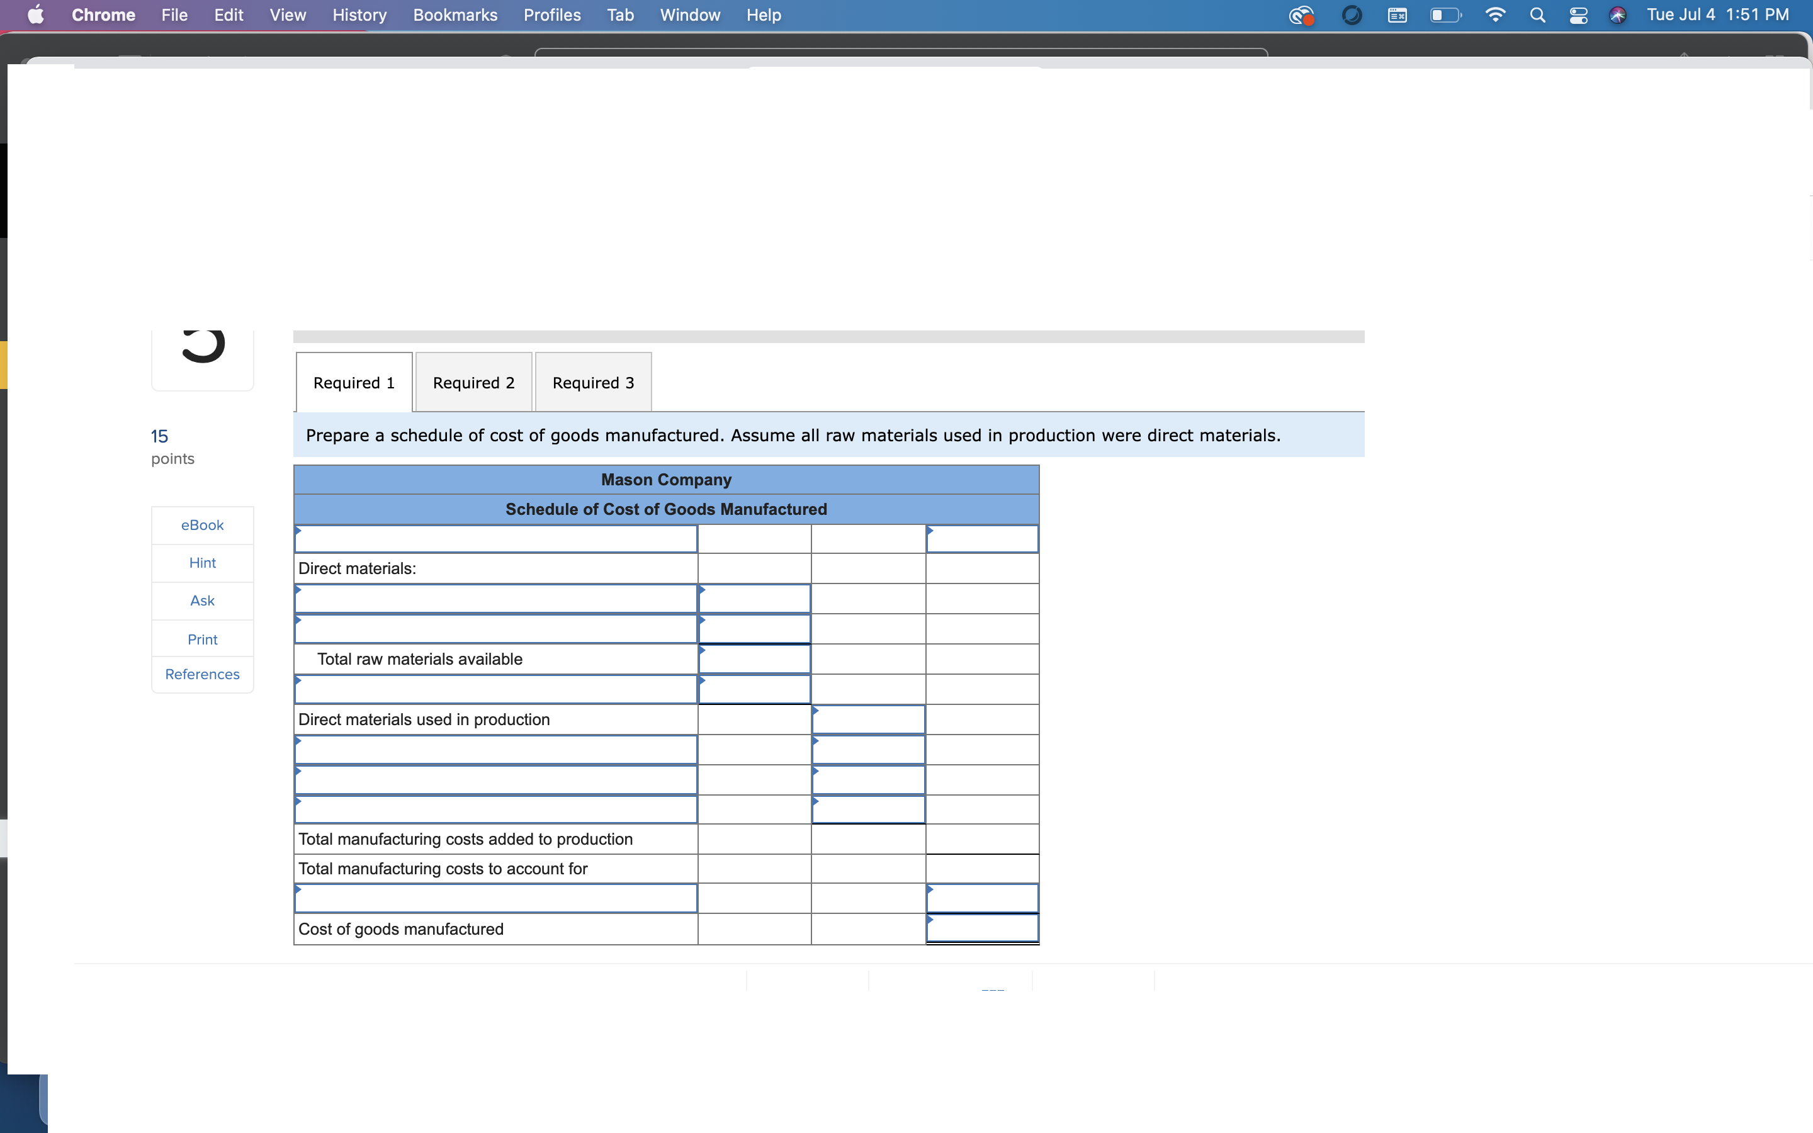Open the Help menu
The height and width of the screenshot is (1133, 1813).
click(x=764, y=15)
